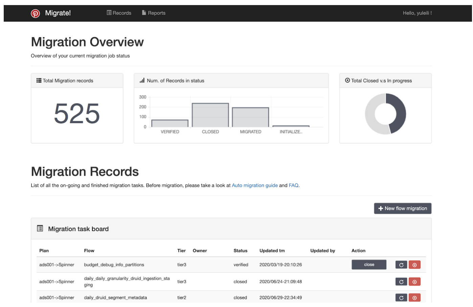Click the Status column header
473x307 pixels.
(240, 251)
